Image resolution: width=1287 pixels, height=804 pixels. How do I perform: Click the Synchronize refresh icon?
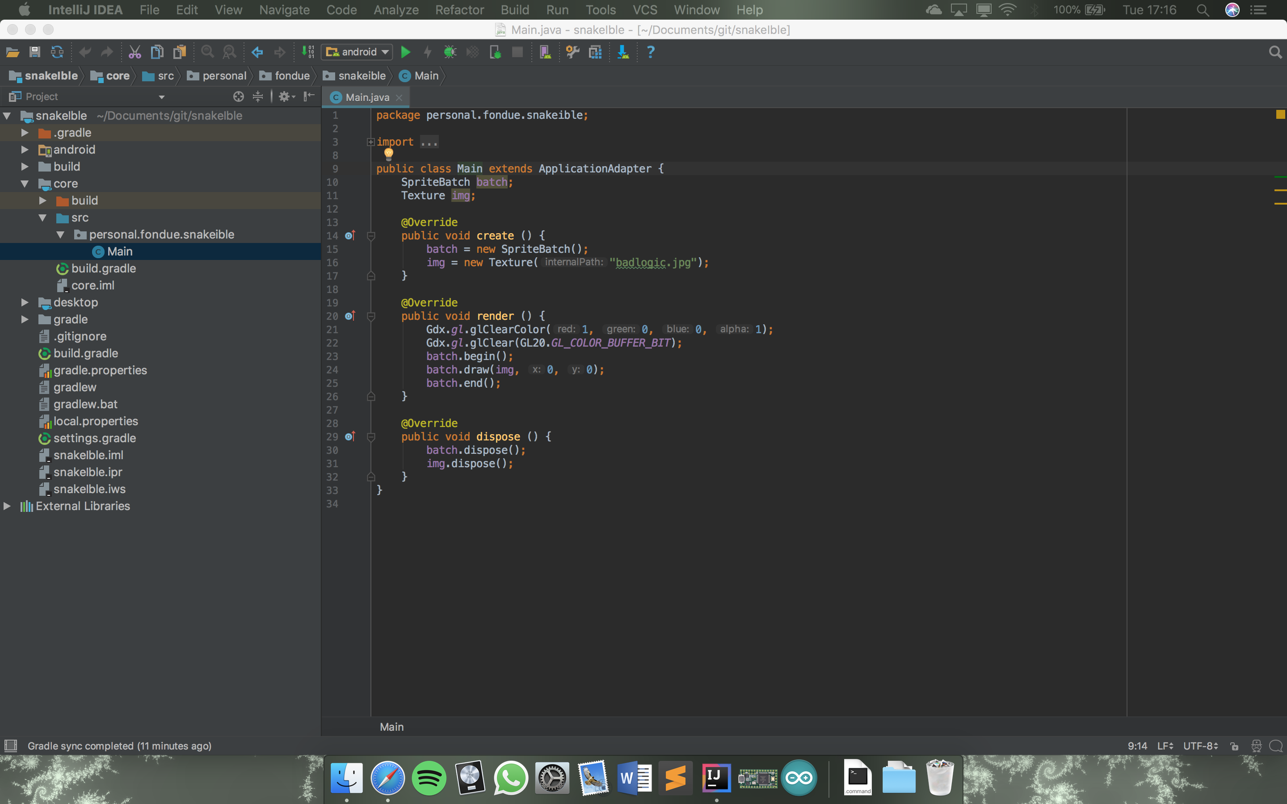click(57, 51)
